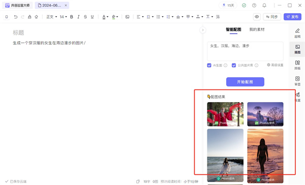The width and height of the screenshot is (305, 185).
Task: Click the green checkmark status icon
Action: tap(244, 6)
